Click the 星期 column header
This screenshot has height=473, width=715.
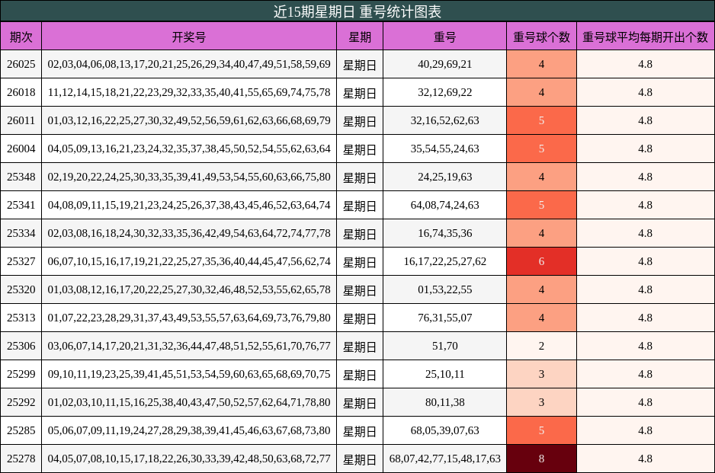tap(360, 36)
